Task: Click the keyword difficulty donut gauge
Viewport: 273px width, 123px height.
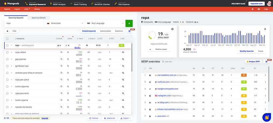Action: [152, 35]
